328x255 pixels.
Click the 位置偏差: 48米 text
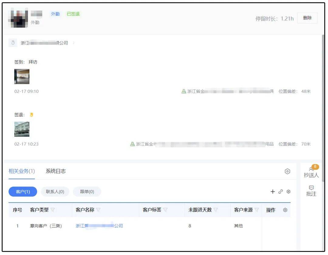(x=295, y=91)
